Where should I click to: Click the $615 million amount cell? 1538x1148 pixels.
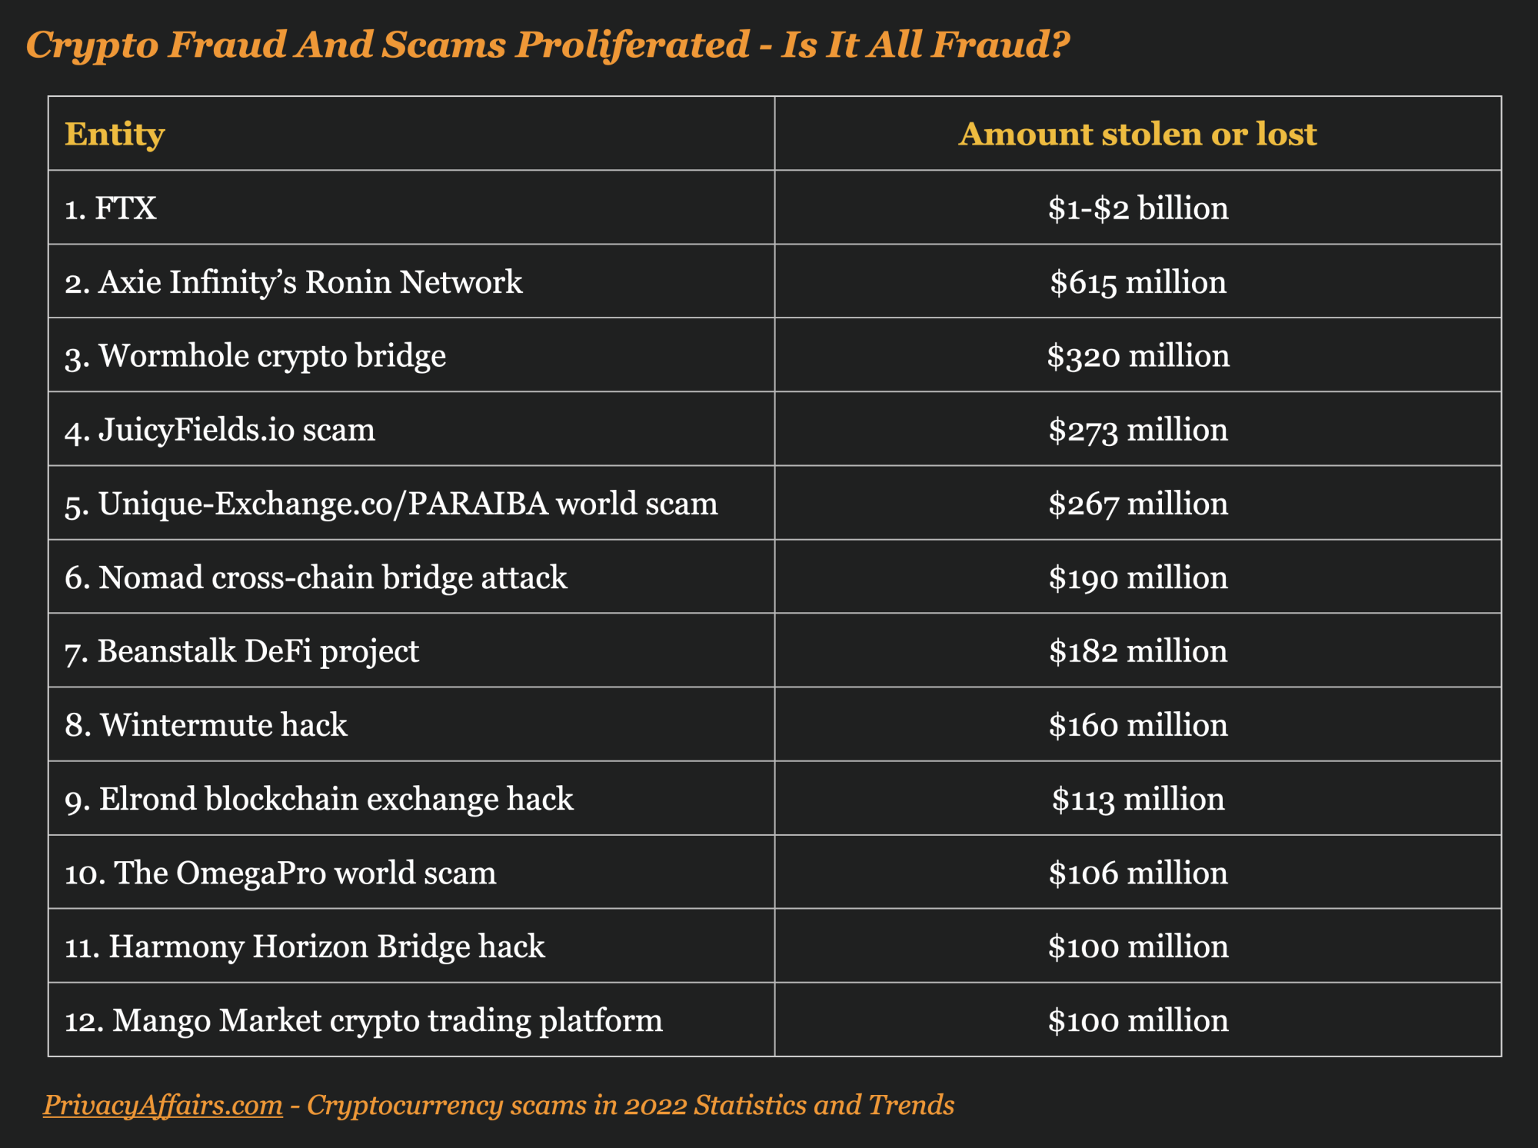point(1138,282)
